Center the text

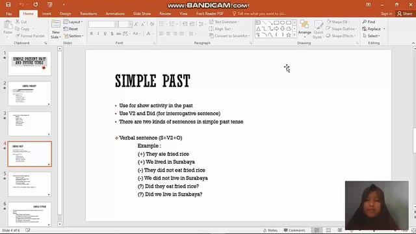click(168, 33)
